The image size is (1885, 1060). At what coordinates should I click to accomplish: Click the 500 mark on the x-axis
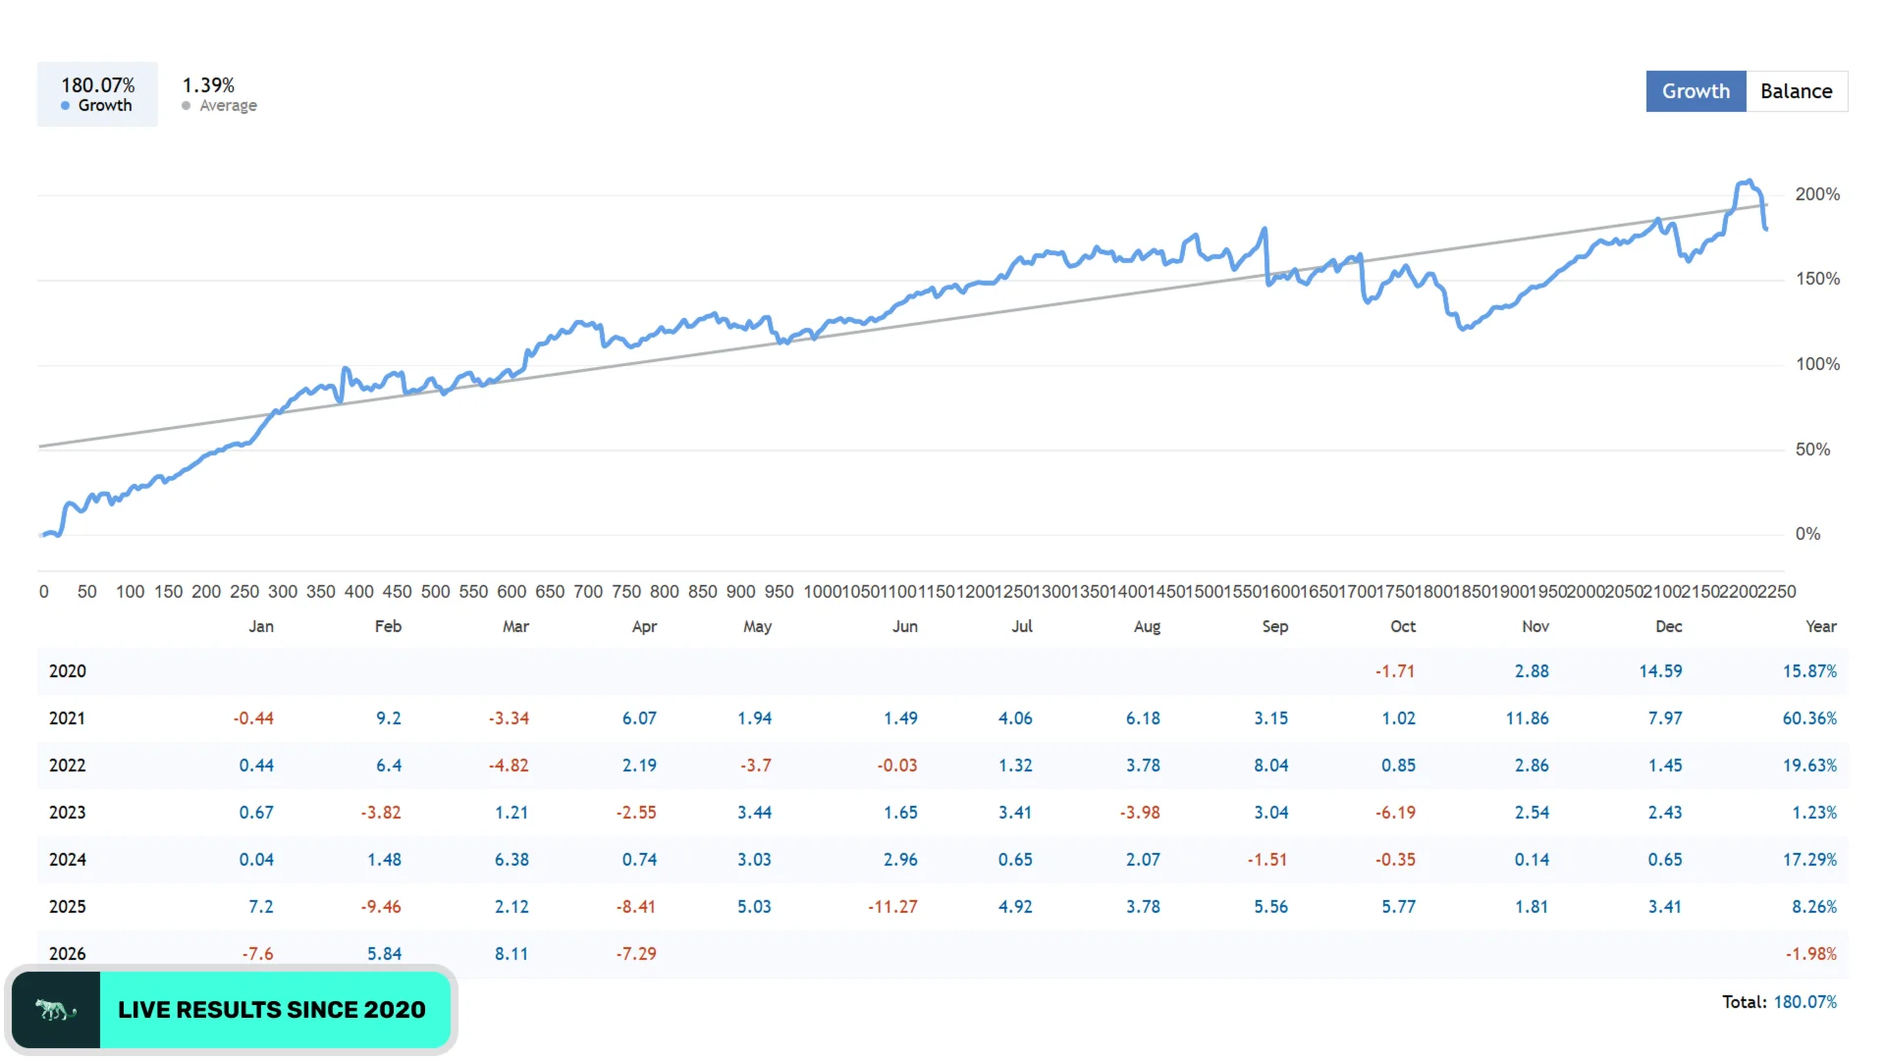435,592
